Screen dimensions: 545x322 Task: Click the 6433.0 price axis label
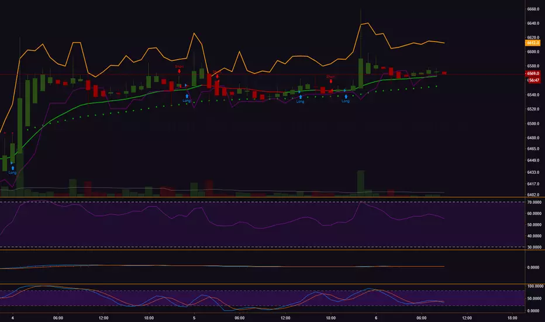(x=533, y=172)
